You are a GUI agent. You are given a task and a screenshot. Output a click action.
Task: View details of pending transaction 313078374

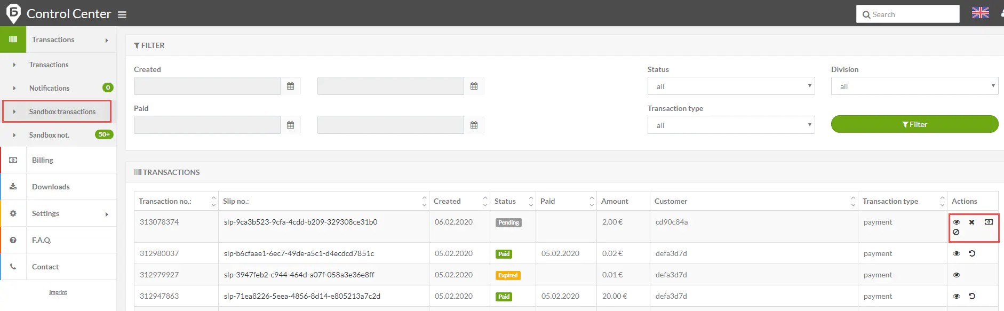[957, 222]
